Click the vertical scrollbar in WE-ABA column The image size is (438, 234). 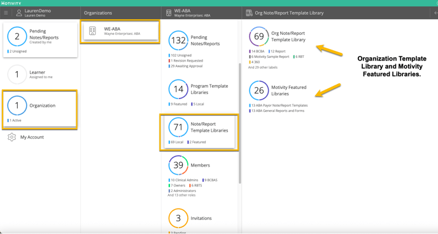(239, 123)
